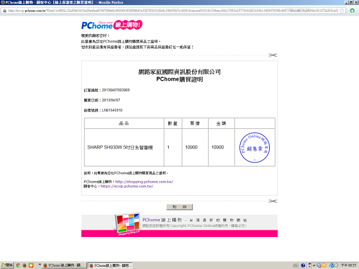Switch to first PChome 線上購物 taskbar window
The height and width of the screenshot is (269, 359).
click(x=65, y=265)
